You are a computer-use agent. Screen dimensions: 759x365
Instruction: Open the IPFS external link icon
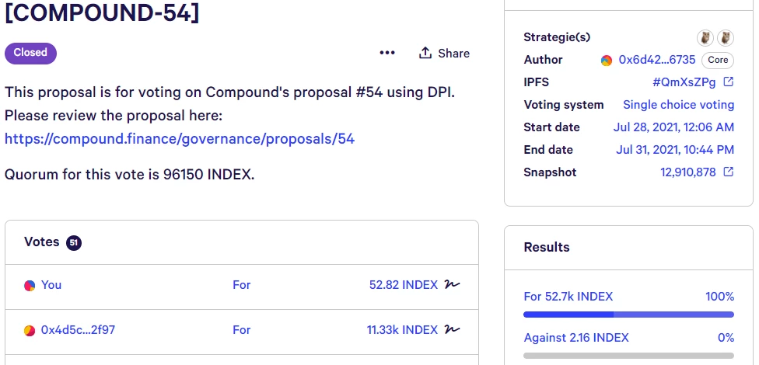coord(728,82)
